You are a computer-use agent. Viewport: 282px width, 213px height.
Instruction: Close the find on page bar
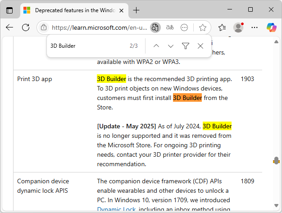click(x=200, y=46)
